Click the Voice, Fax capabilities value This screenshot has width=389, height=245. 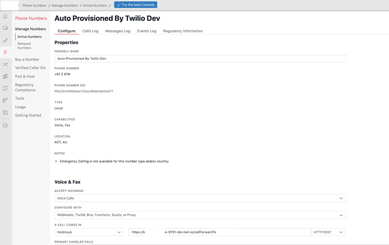pyautogui.click(x=62, y=125)
